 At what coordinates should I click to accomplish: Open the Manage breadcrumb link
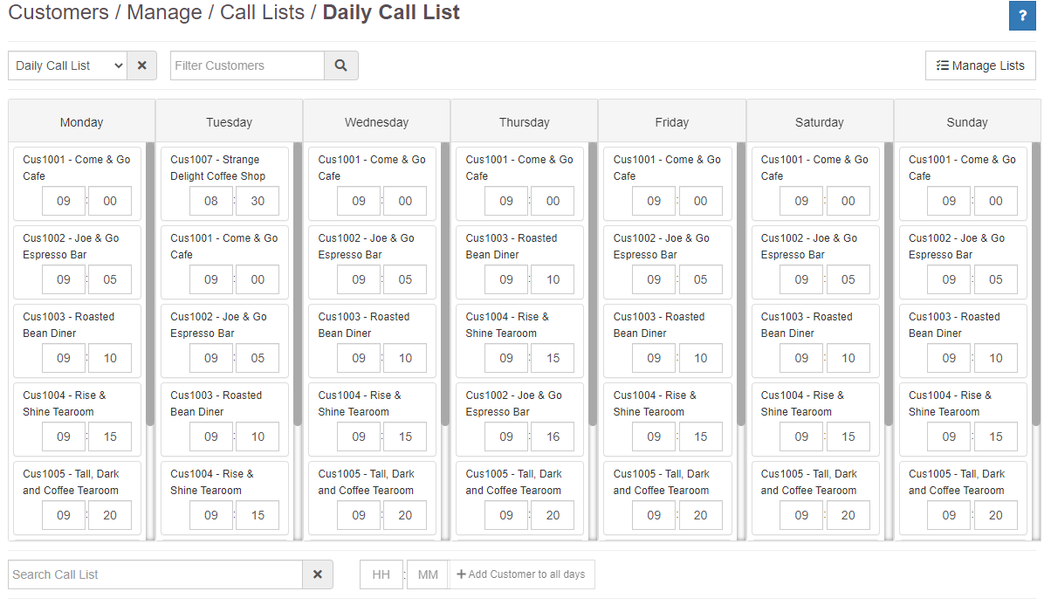click(x=164, y=13)
